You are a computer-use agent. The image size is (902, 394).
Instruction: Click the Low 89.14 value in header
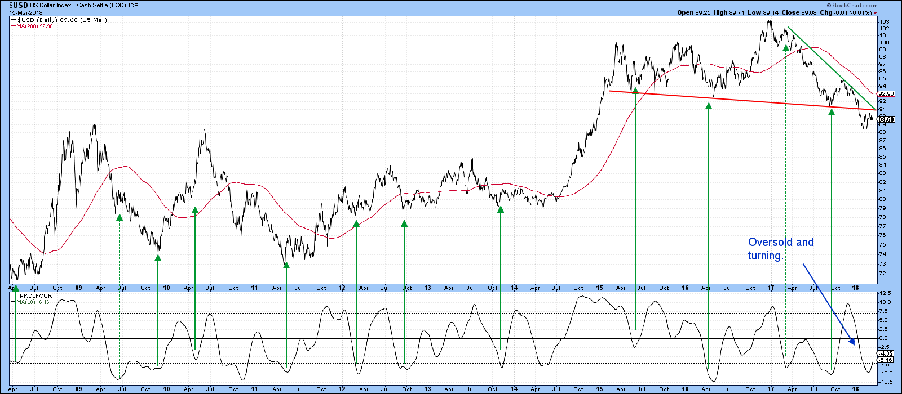tap(763, 13)
